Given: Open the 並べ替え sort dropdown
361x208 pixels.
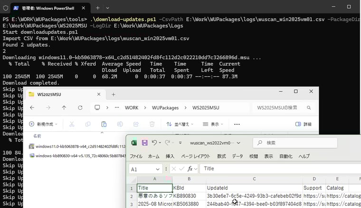Looking at the screenshot, I should (180, 124).
